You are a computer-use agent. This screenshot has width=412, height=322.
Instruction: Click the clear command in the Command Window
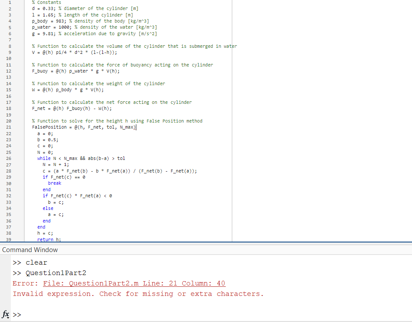pyautogui.click(x=36, y=262)
